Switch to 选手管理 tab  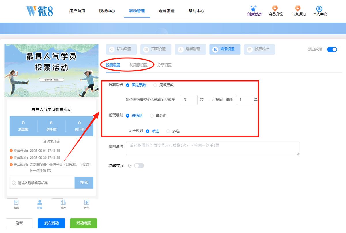[x=190, y=49]
